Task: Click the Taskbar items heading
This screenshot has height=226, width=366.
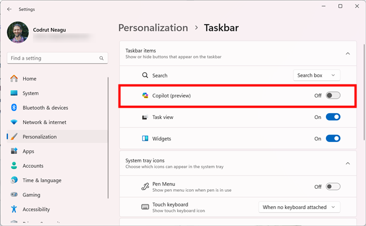Action: (x=141, y=51)
